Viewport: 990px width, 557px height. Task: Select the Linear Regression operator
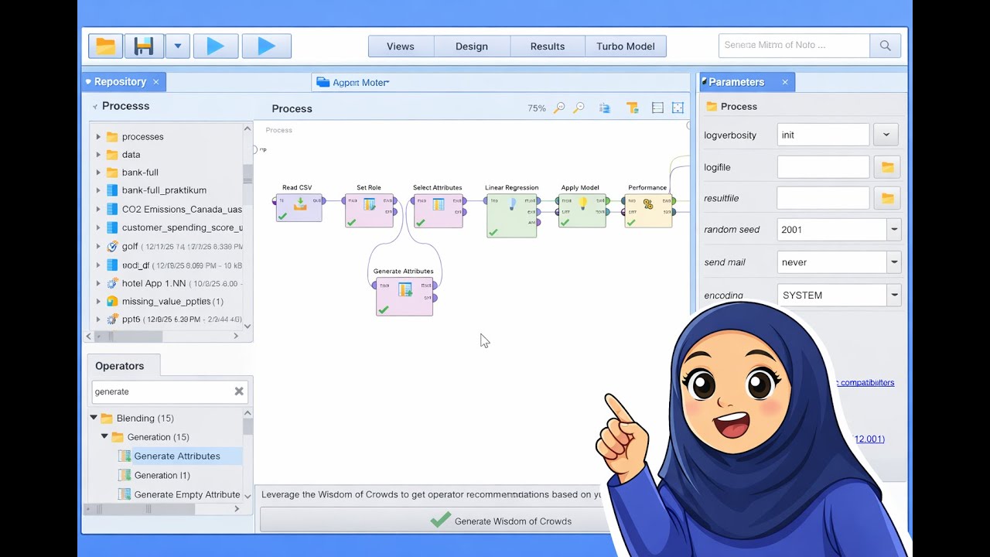(x=511, y=215)
